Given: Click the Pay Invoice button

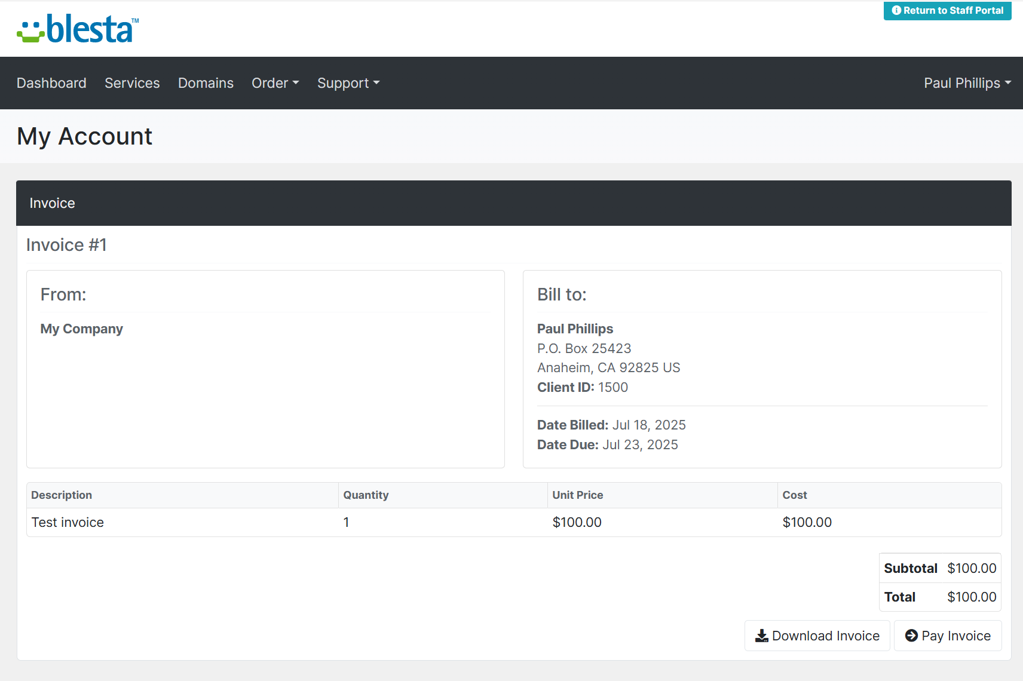Looking at the screenshot, I should tap(948, 636).
